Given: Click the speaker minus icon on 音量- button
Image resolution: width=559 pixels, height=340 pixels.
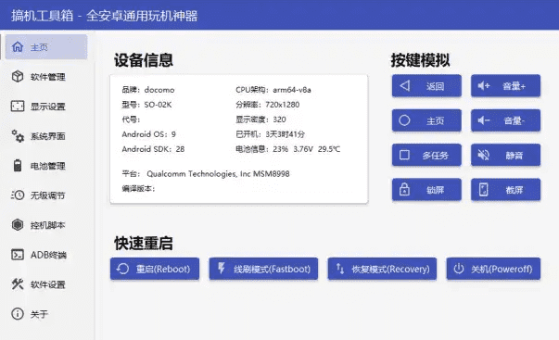Looking at the screenshot, I should coord(484,120).
